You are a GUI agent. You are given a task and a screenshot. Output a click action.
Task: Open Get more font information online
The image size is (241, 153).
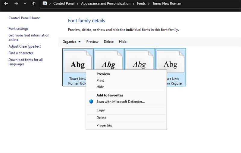pos(29,37)
